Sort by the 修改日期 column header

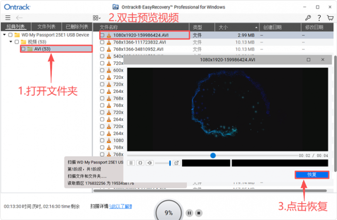317,27
